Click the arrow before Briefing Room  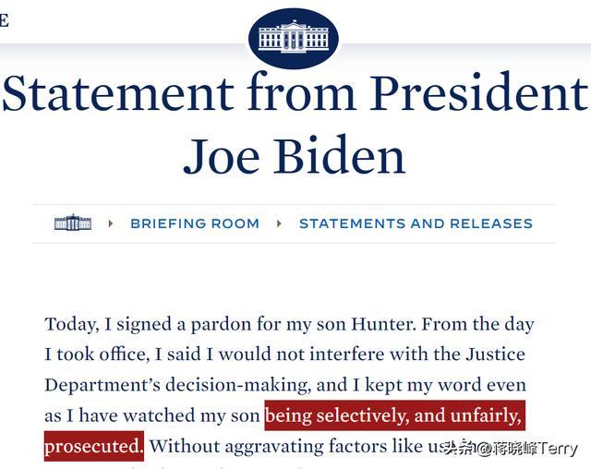(x=111, y=223)
